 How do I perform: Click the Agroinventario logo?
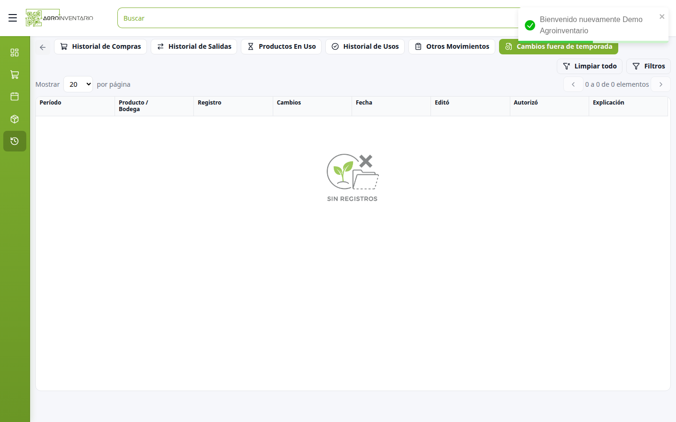click(60, 18)
